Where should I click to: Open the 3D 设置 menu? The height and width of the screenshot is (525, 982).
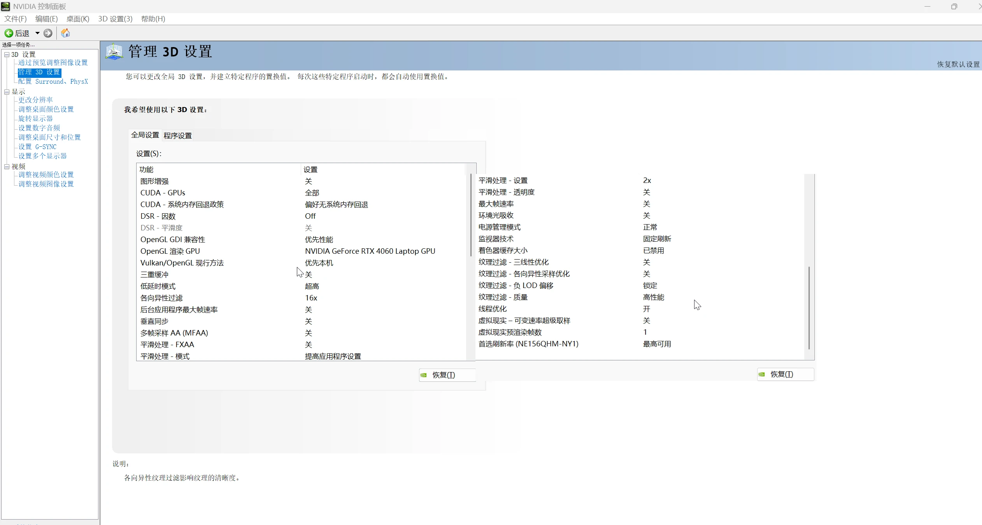click(x=115, y=19)
